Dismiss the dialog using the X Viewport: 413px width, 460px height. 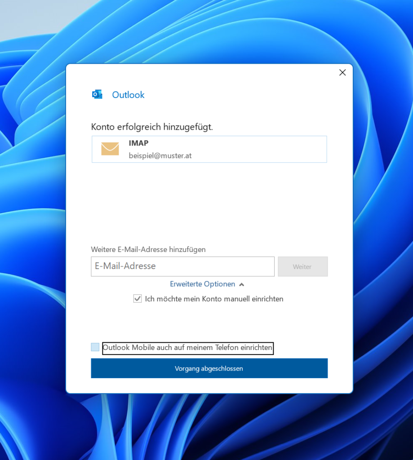[x=342, y=72]
